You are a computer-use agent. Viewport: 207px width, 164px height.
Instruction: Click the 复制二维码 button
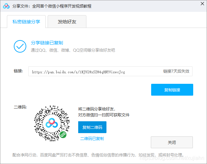[92, 127]
